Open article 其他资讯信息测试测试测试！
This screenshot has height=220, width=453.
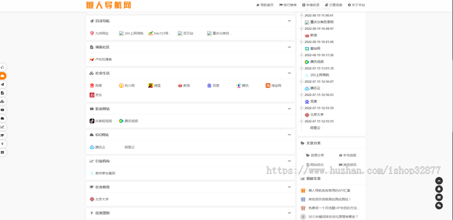click(330, 199)
